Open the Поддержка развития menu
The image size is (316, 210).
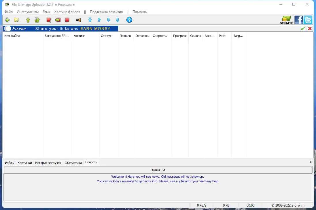(x=106, y=12)
